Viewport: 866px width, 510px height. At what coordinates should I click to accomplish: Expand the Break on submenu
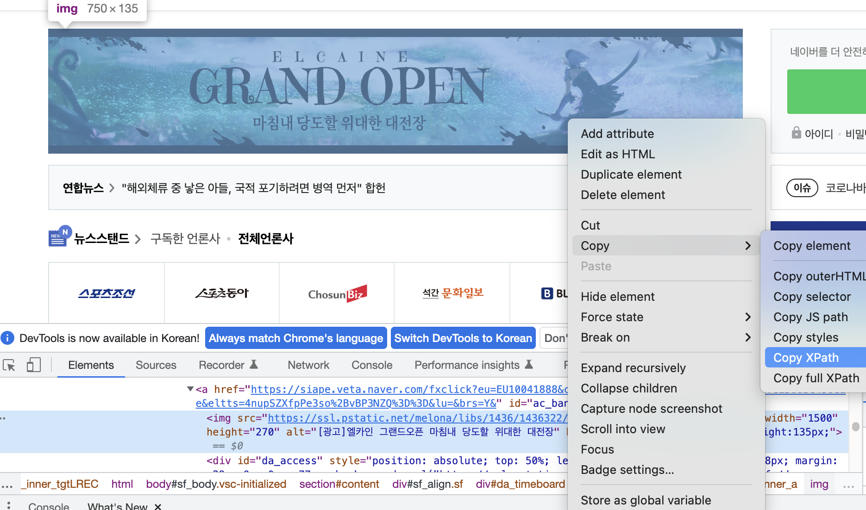pyautogui.click(x=748, y=337)
